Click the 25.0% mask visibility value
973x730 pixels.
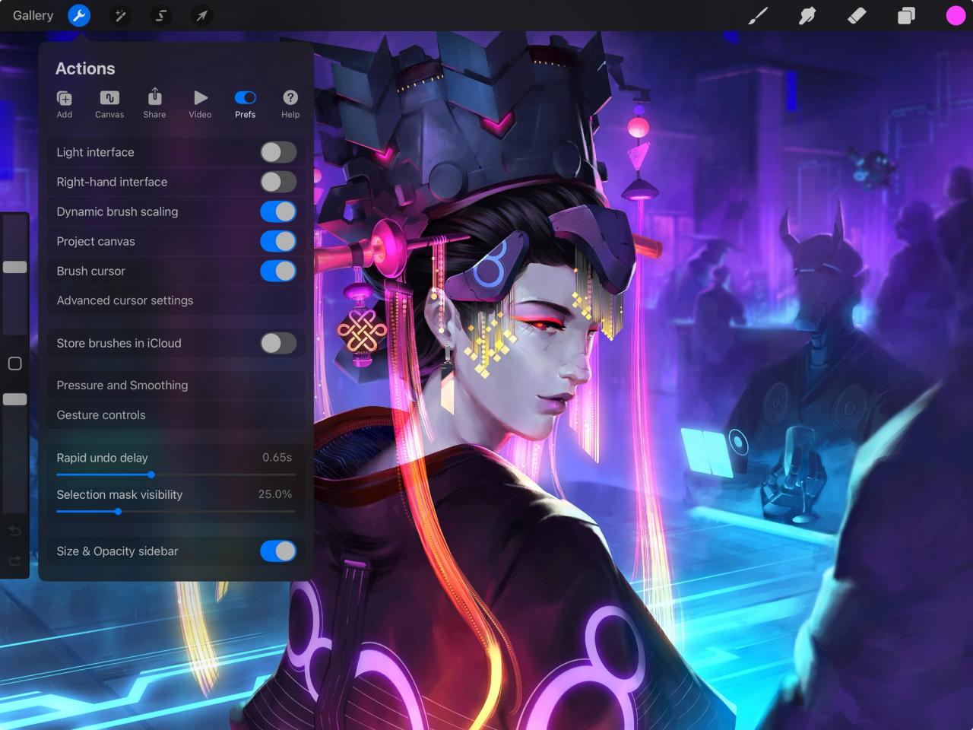tap(275, 494)
